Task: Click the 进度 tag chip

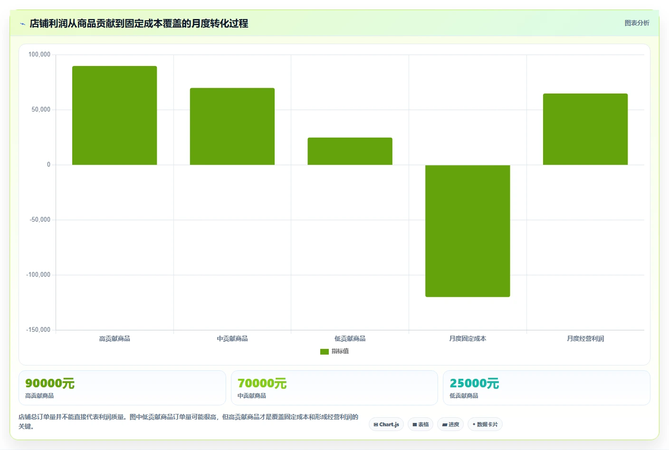Action: pyautogui.click(x=450, y=424)
